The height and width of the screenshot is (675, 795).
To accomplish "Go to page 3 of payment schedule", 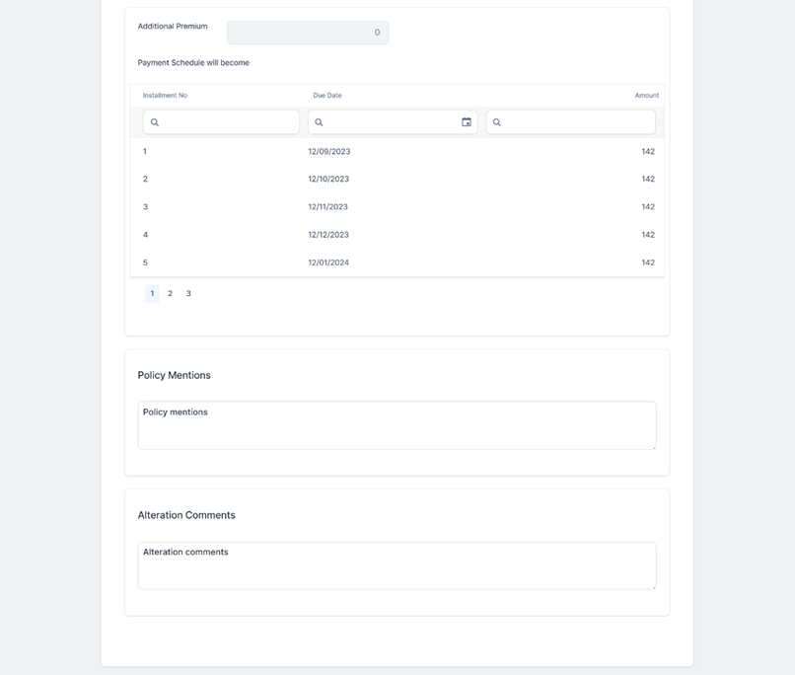I will [188, 293].
